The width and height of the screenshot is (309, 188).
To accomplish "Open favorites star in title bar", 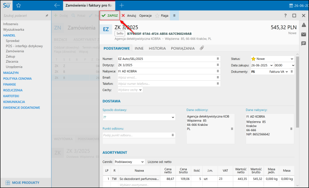I will [x=19, y=5].
